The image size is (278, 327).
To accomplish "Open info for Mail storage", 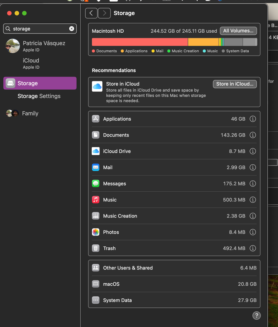I will point(253,167).
